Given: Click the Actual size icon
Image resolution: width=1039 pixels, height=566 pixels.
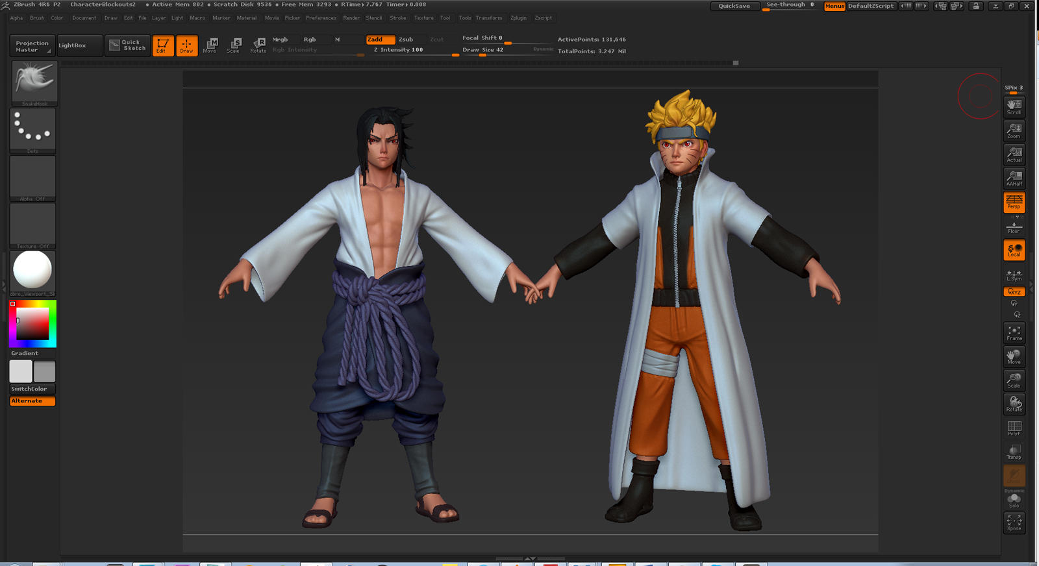Looking at the screenshot, I should [1014, 154].
